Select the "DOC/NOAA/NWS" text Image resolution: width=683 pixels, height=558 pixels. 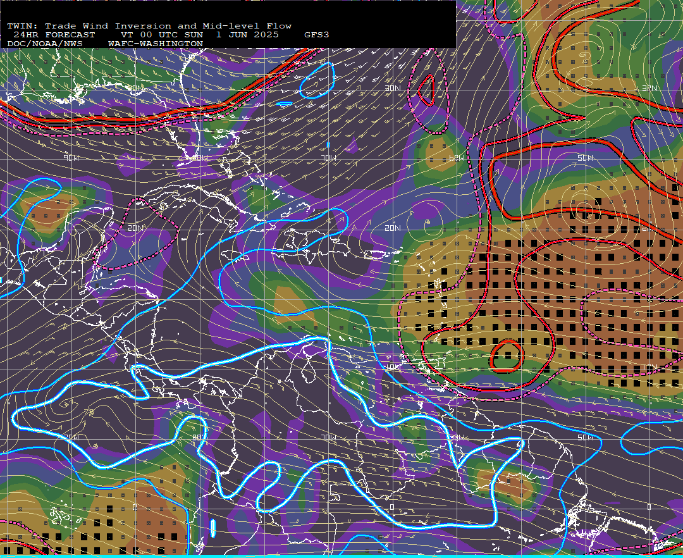tap(45, 44)
